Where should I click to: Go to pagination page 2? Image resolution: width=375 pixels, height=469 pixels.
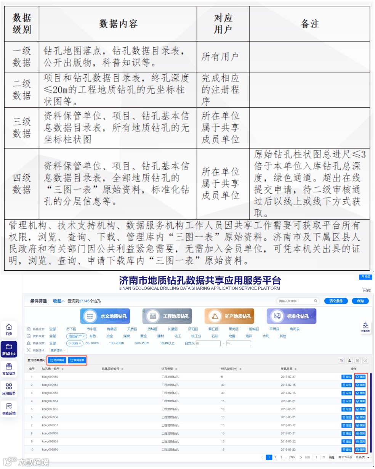click(275, 457)
